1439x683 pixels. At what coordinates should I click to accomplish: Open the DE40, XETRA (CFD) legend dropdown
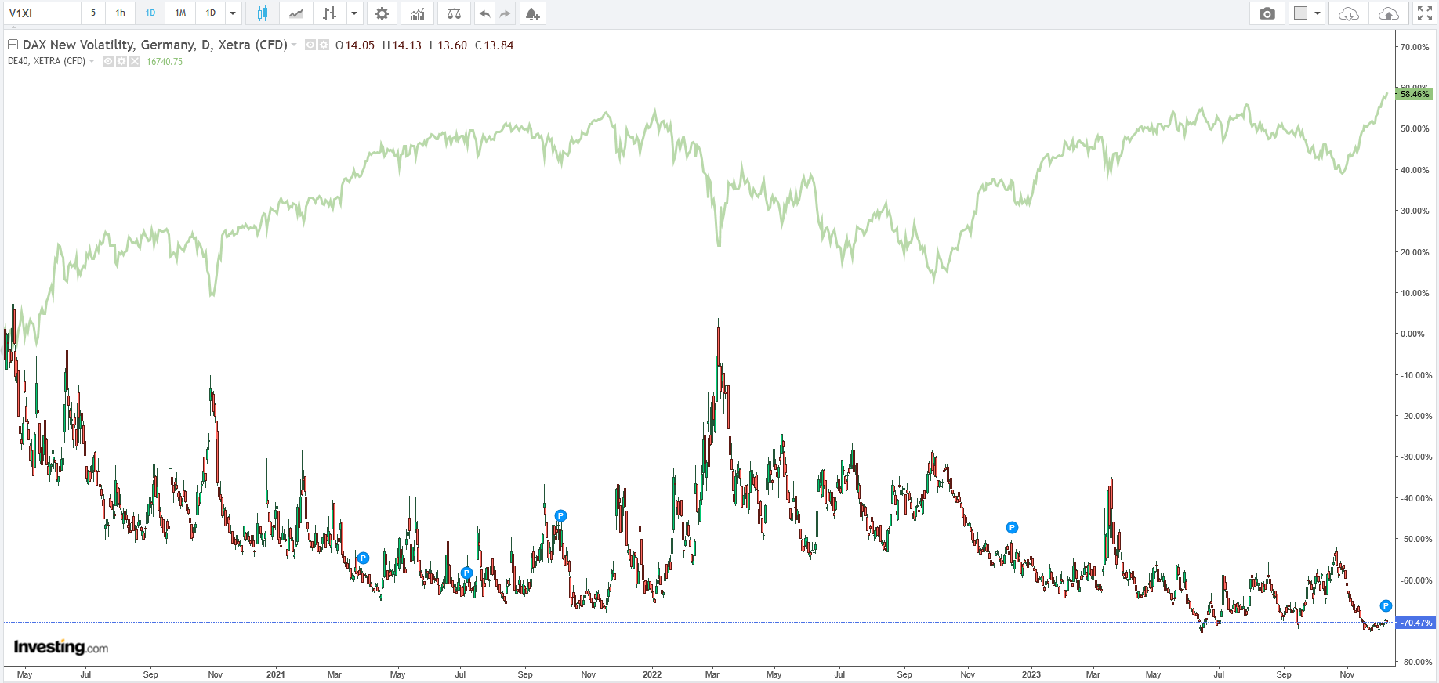pyautogui.click(x=92, y=61)
